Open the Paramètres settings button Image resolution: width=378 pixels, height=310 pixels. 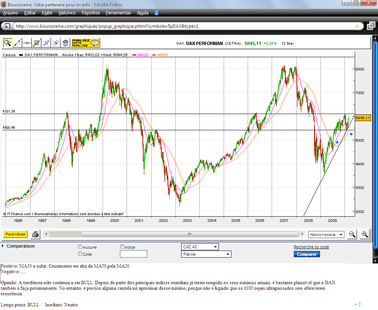click(16, 234)
